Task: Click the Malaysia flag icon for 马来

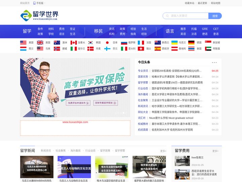Action: coord(40,49)
